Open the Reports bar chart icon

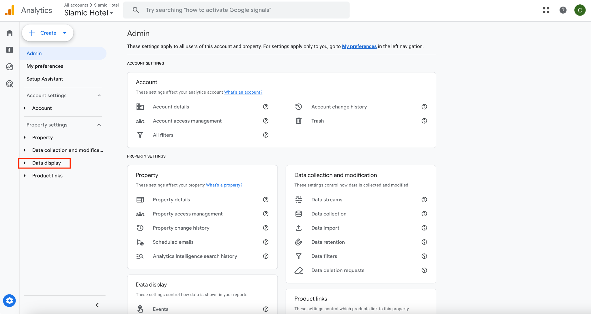tap(10, 50)
